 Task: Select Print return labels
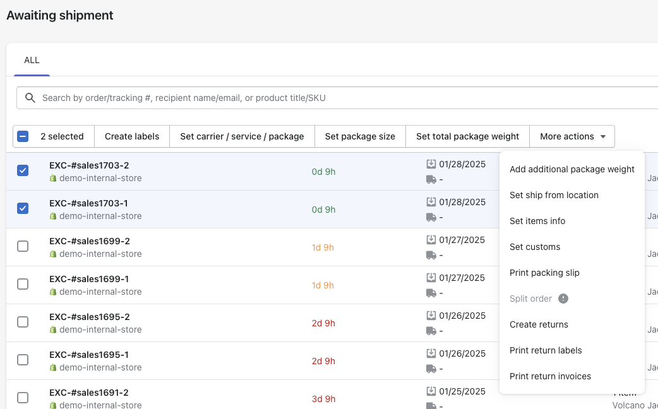point(572,350)
